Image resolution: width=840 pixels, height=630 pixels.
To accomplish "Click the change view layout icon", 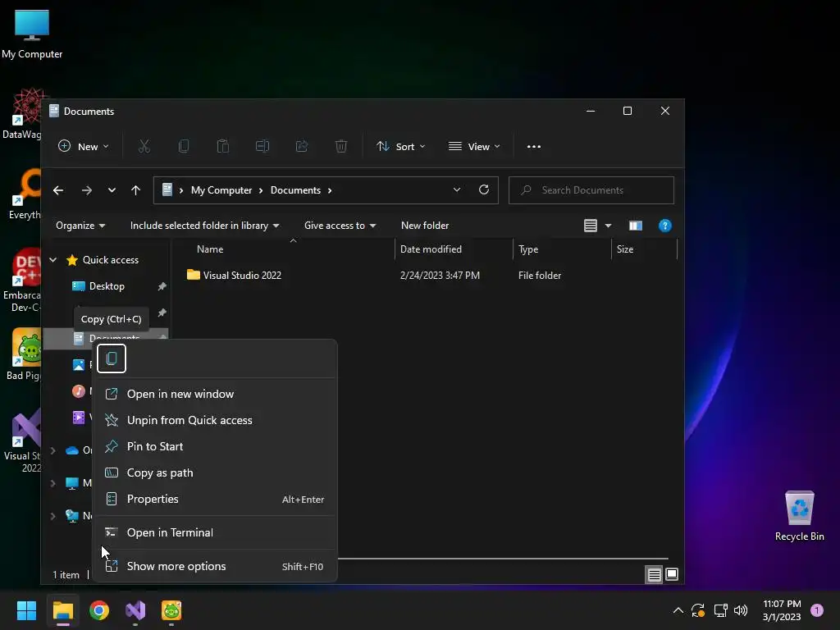I will point(591,226).
